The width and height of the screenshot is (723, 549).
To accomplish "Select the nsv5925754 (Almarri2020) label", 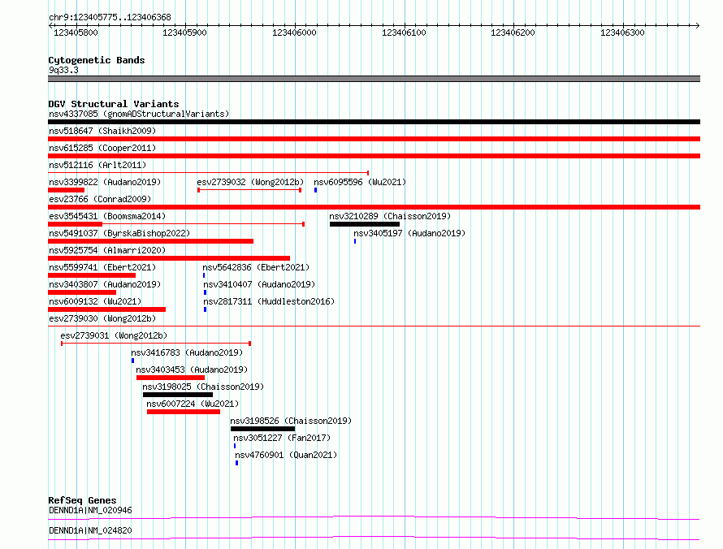I will (x=107, y=250).
